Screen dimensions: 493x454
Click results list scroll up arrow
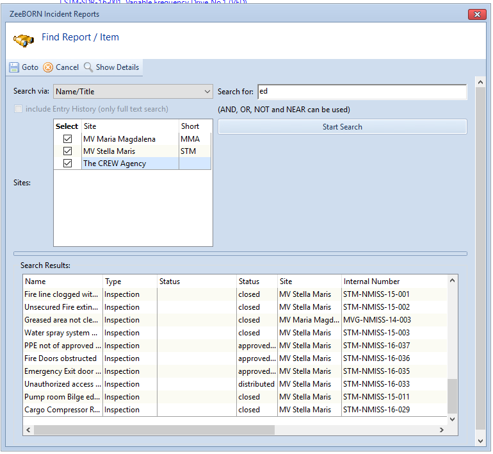pyautogui.click(x=452, y=280)
